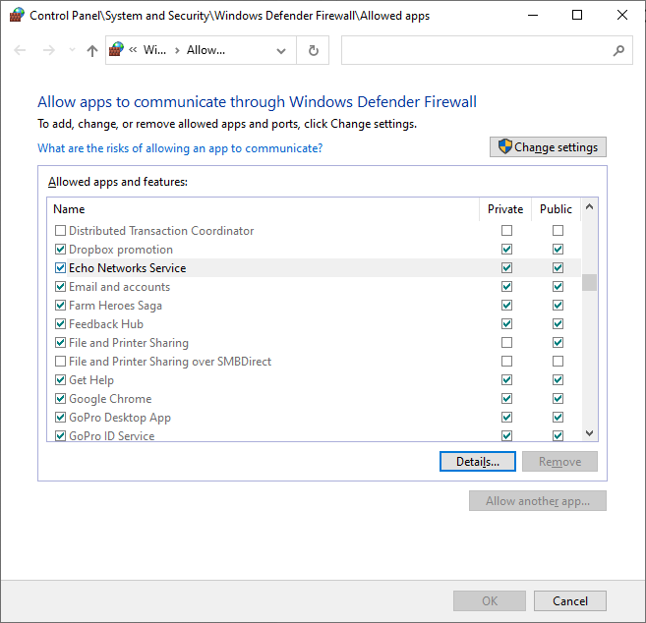Screen dimensions: 646x623
Task: Maximize the Allowed apps window
Action: point(577,16)
